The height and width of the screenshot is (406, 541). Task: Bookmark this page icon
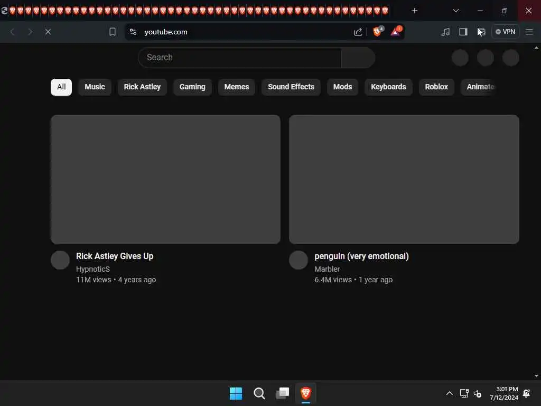112,32
